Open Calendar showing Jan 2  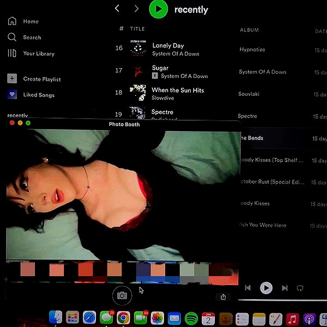(x=208, y=319)
